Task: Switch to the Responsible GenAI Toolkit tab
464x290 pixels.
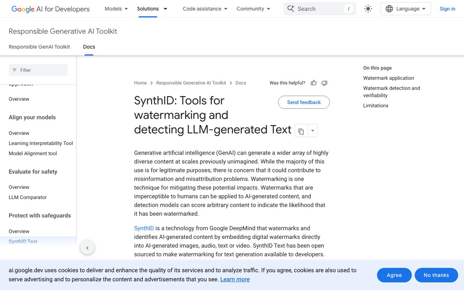Action: coord(40,47)
